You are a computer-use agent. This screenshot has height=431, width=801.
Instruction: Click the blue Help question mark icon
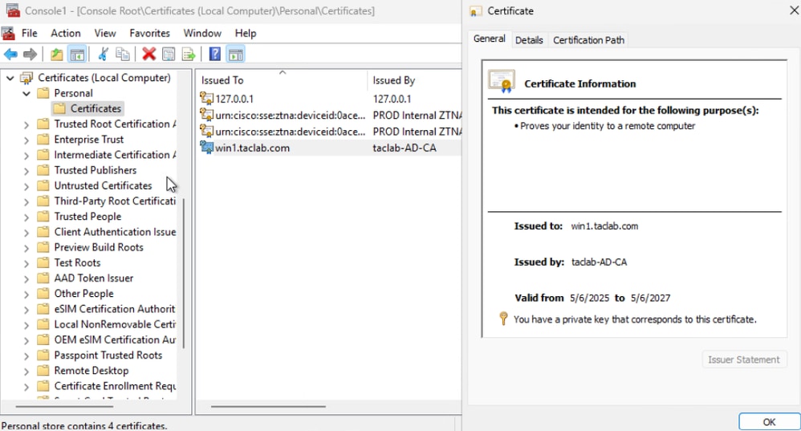[x=215, y=54]
